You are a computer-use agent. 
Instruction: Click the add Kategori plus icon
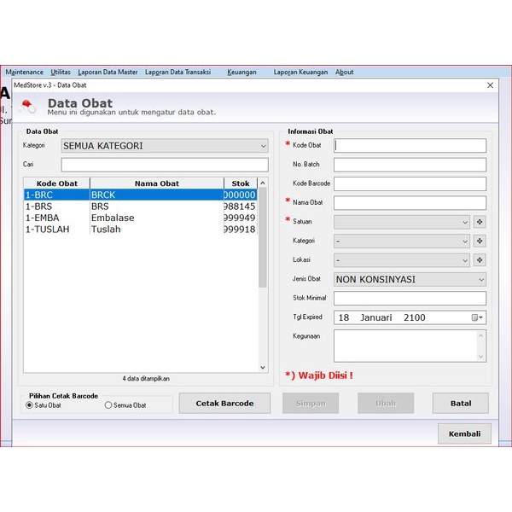tap(480, 241)
